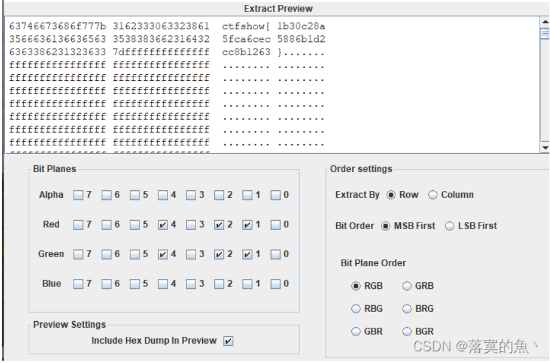550x363 pixels.
Task: Tick Green bit plane 0
Action: pos(276,254)
